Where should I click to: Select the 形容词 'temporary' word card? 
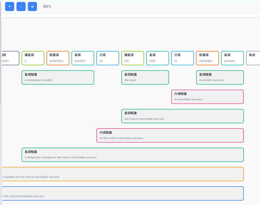(x=58, y=58)
